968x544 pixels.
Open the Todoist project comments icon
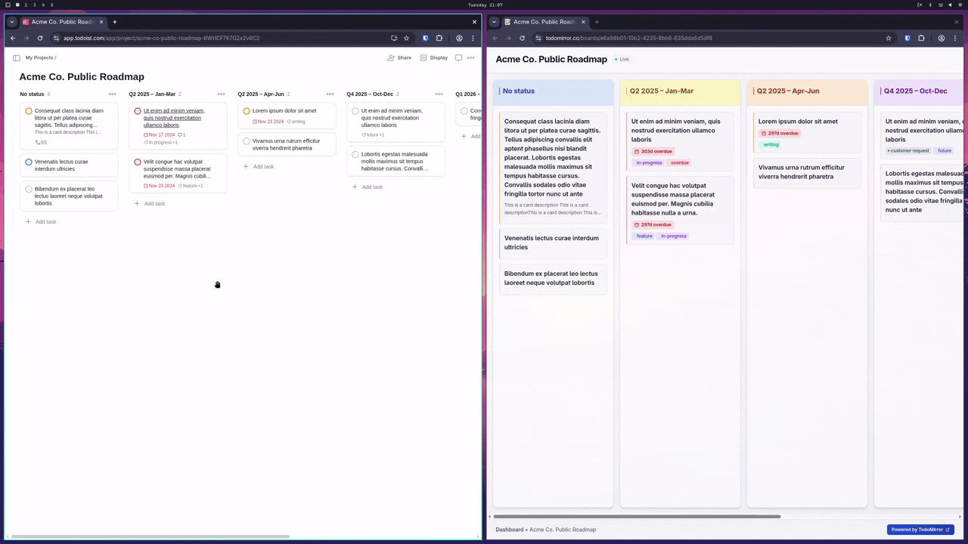click(x=458, y=57)
